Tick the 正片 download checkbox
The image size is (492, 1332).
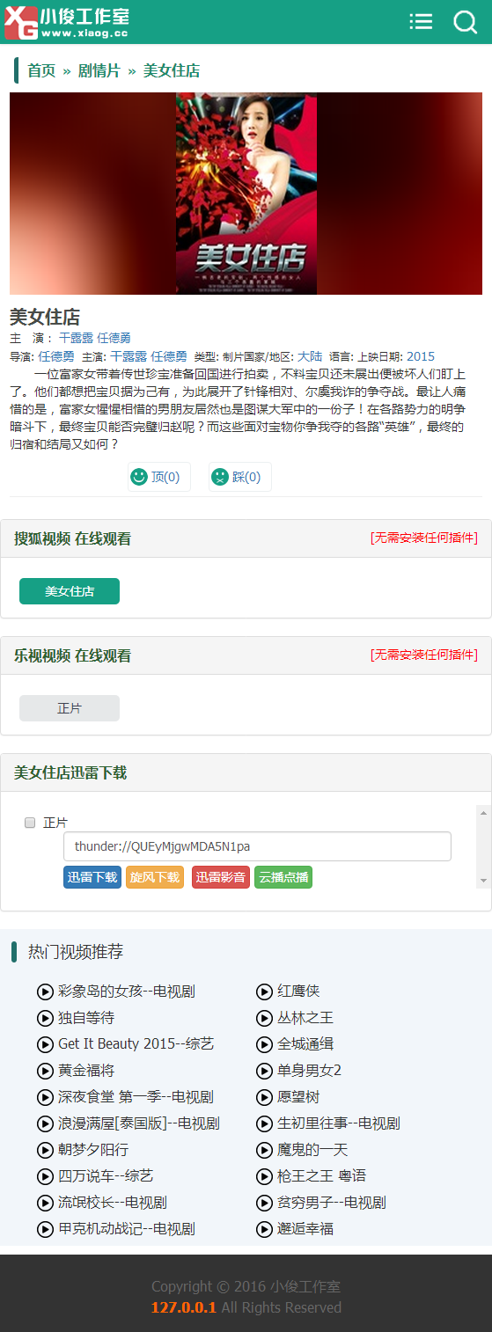pyautogui.click(x=30, y=823)
